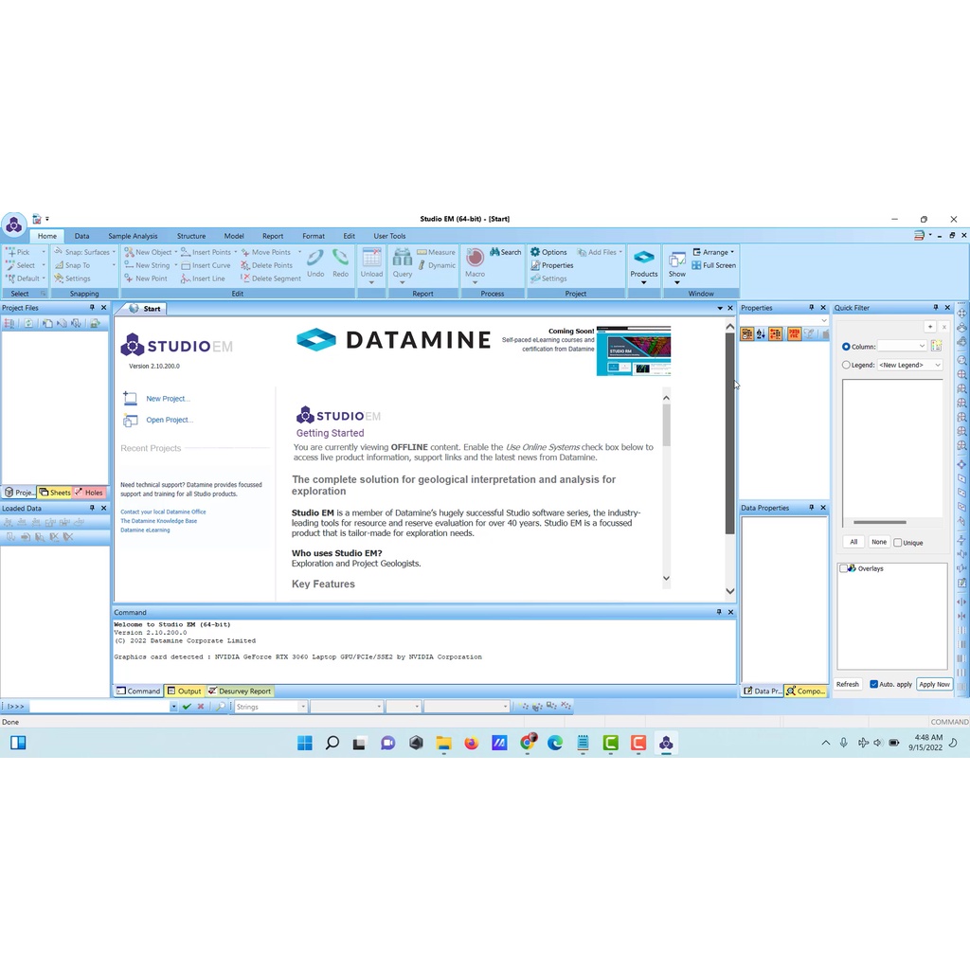Click the find magnifier icon by command line
The width and height of the screenshot is (970, 970).
click(x=220, y=707)
